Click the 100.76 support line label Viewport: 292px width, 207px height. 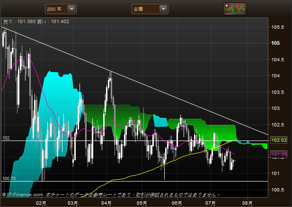click(x=9, y=178)
